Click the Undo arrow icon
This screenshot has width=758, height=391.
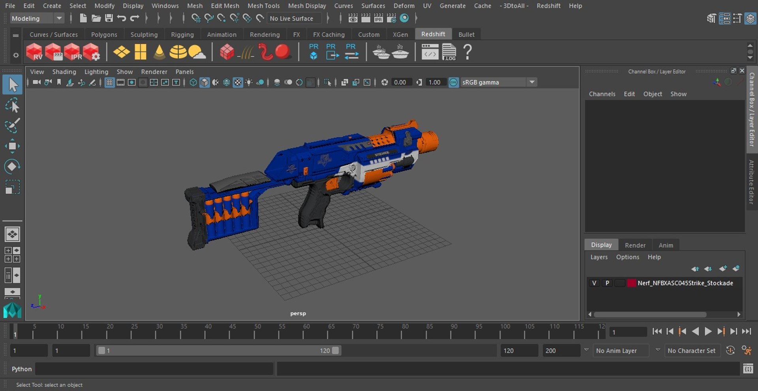(122, 18)
